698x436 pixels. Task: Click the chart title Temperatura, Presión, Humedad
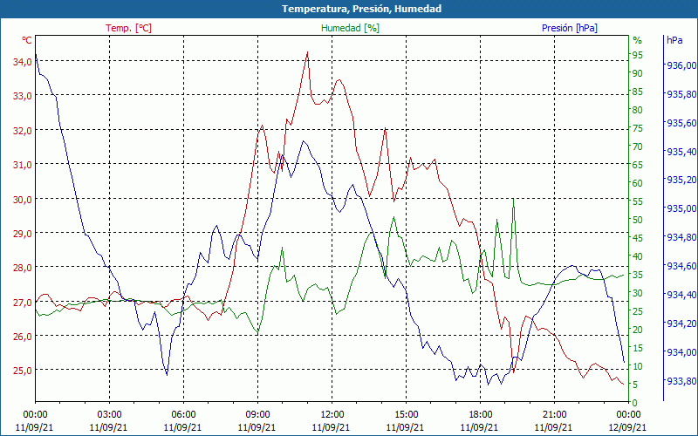361,9
